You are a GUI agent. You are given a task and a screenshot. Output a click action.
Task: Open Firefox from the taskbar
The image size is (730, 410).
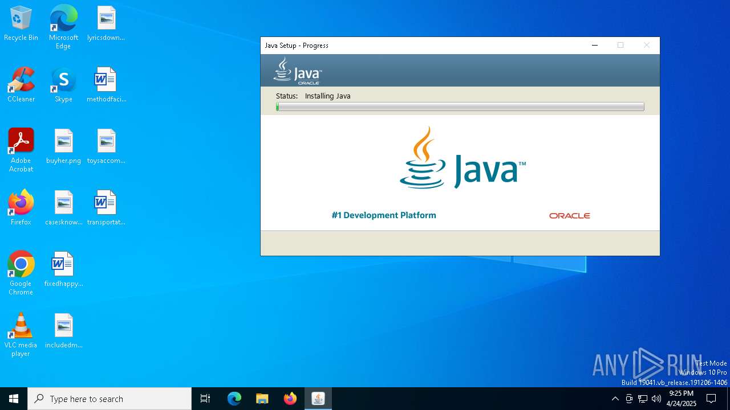290,399
